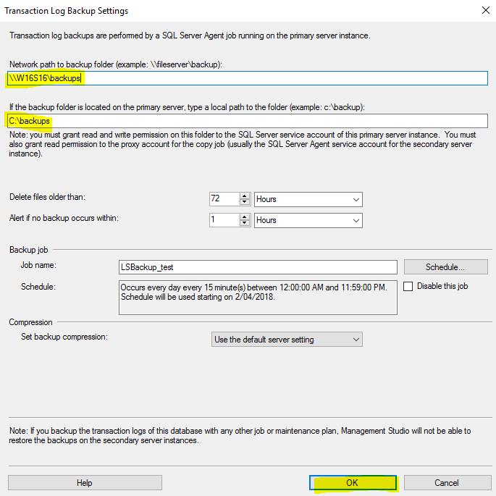The width and height of the screenshot is (496, 496).
Task: Decrease the Delete files older than value
Action: click(245, 202)
